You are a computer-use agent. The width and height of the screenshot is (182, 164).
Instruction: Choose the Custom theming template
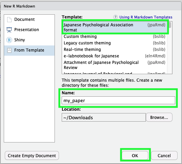tap(115, 37)
